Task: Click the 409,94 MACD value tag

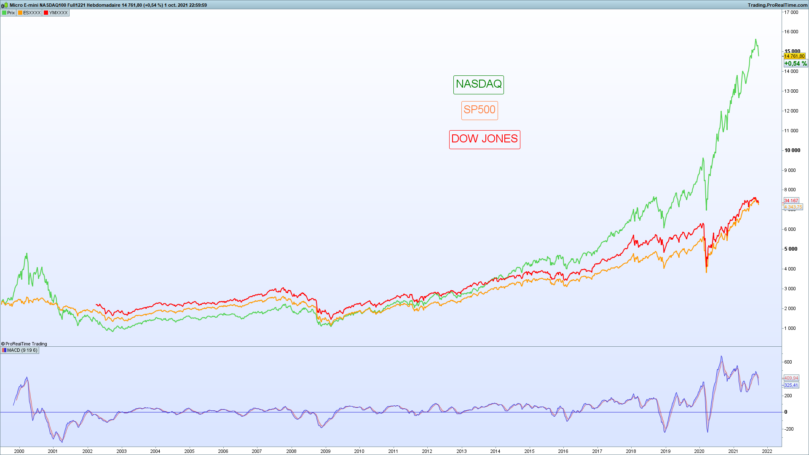Action: tap(791, 378)
